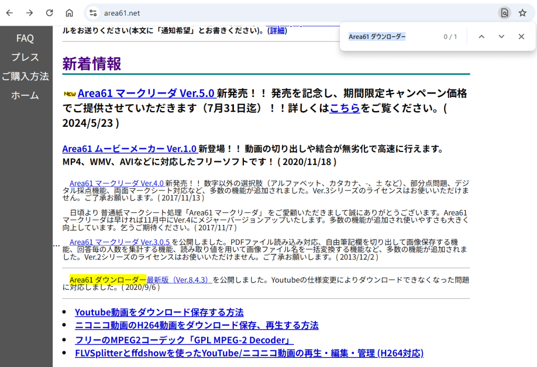Reload the current page

pos(49,13)
